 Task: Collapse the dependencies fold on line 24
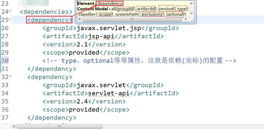click(10, 11)
